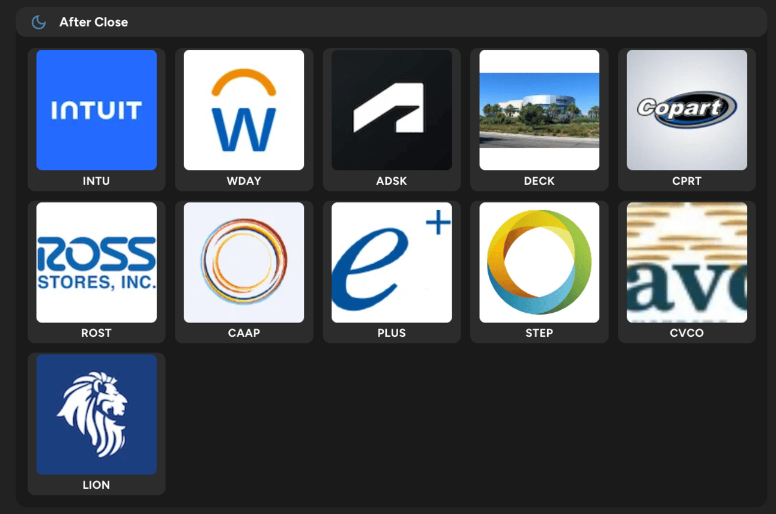The height and width of the screenshot is (514, 776).
Task: Select the Copart logo image
Action: [x=687, y=110]
